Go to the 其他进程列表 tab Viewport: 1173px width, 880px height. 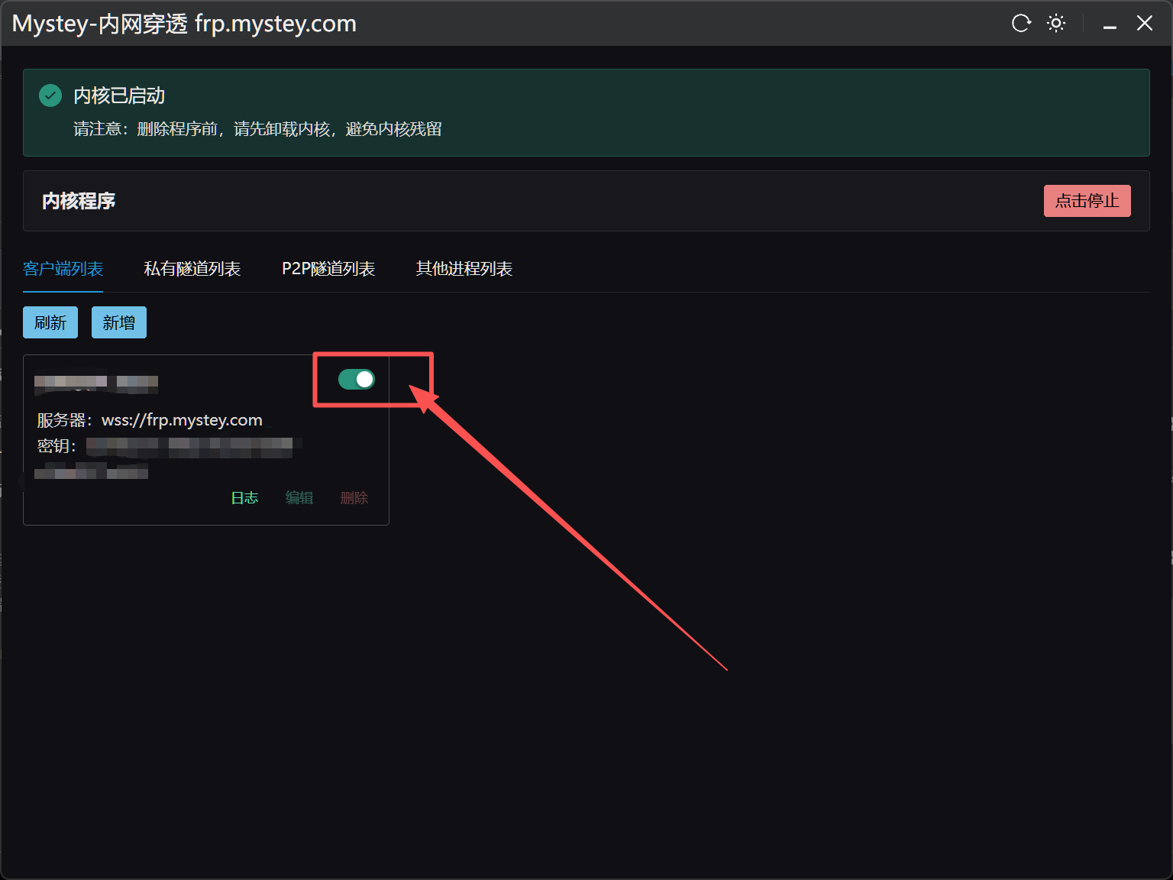pos(464,269)
